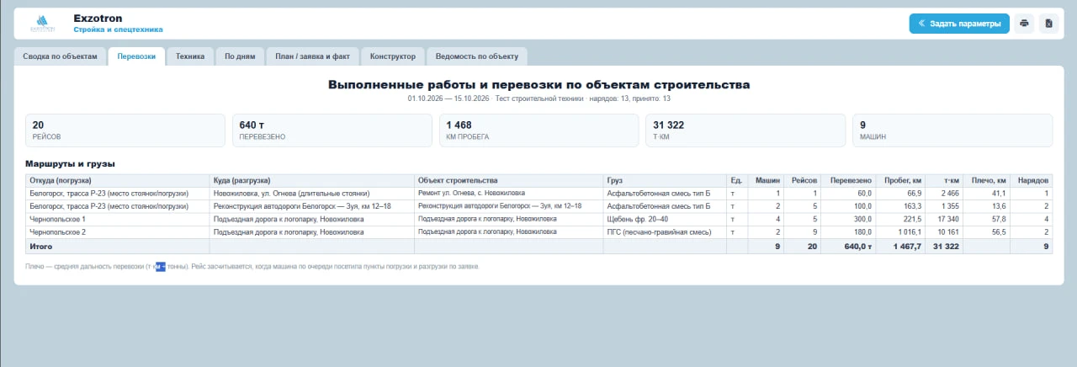Click the 163,3 mileage value

point(900,206)
